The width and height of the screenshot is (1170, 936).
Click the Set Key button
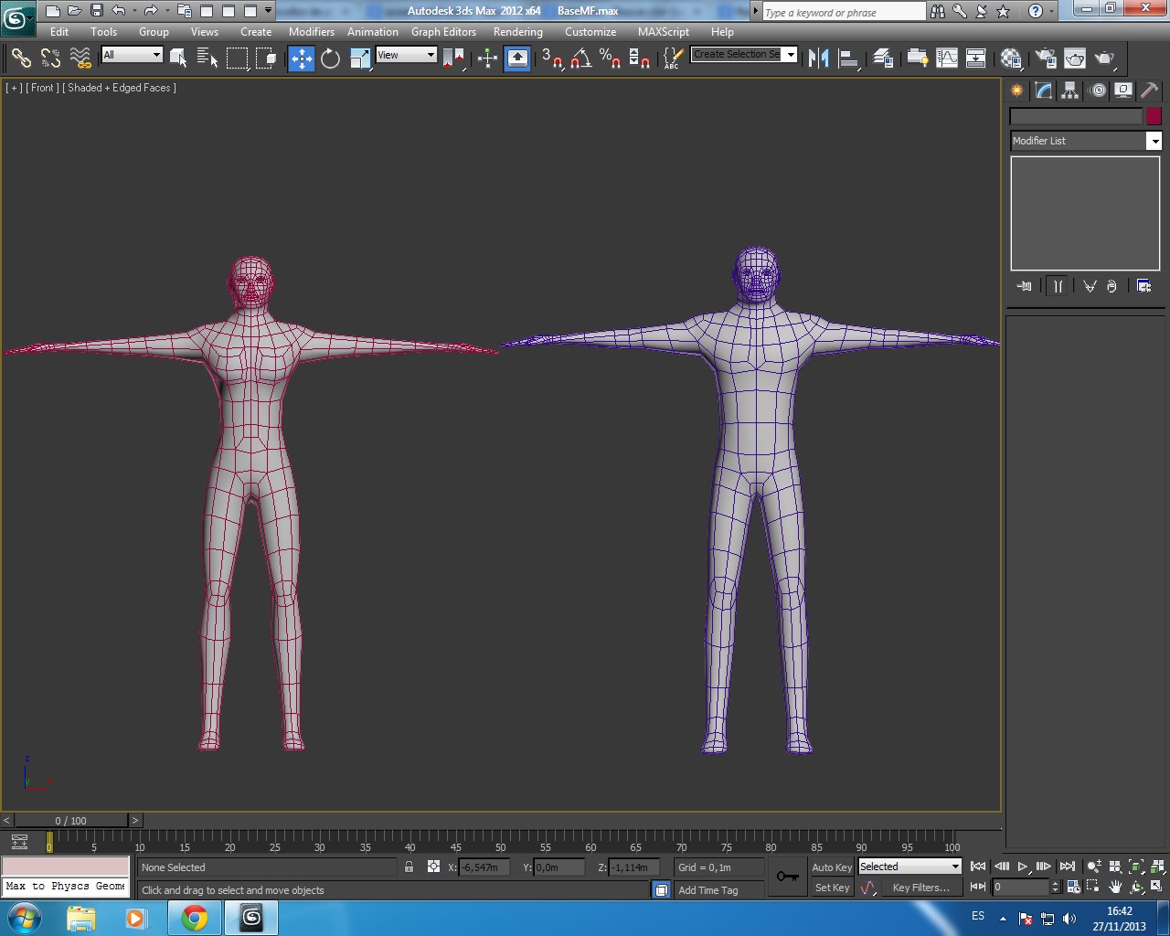(832, 888)
